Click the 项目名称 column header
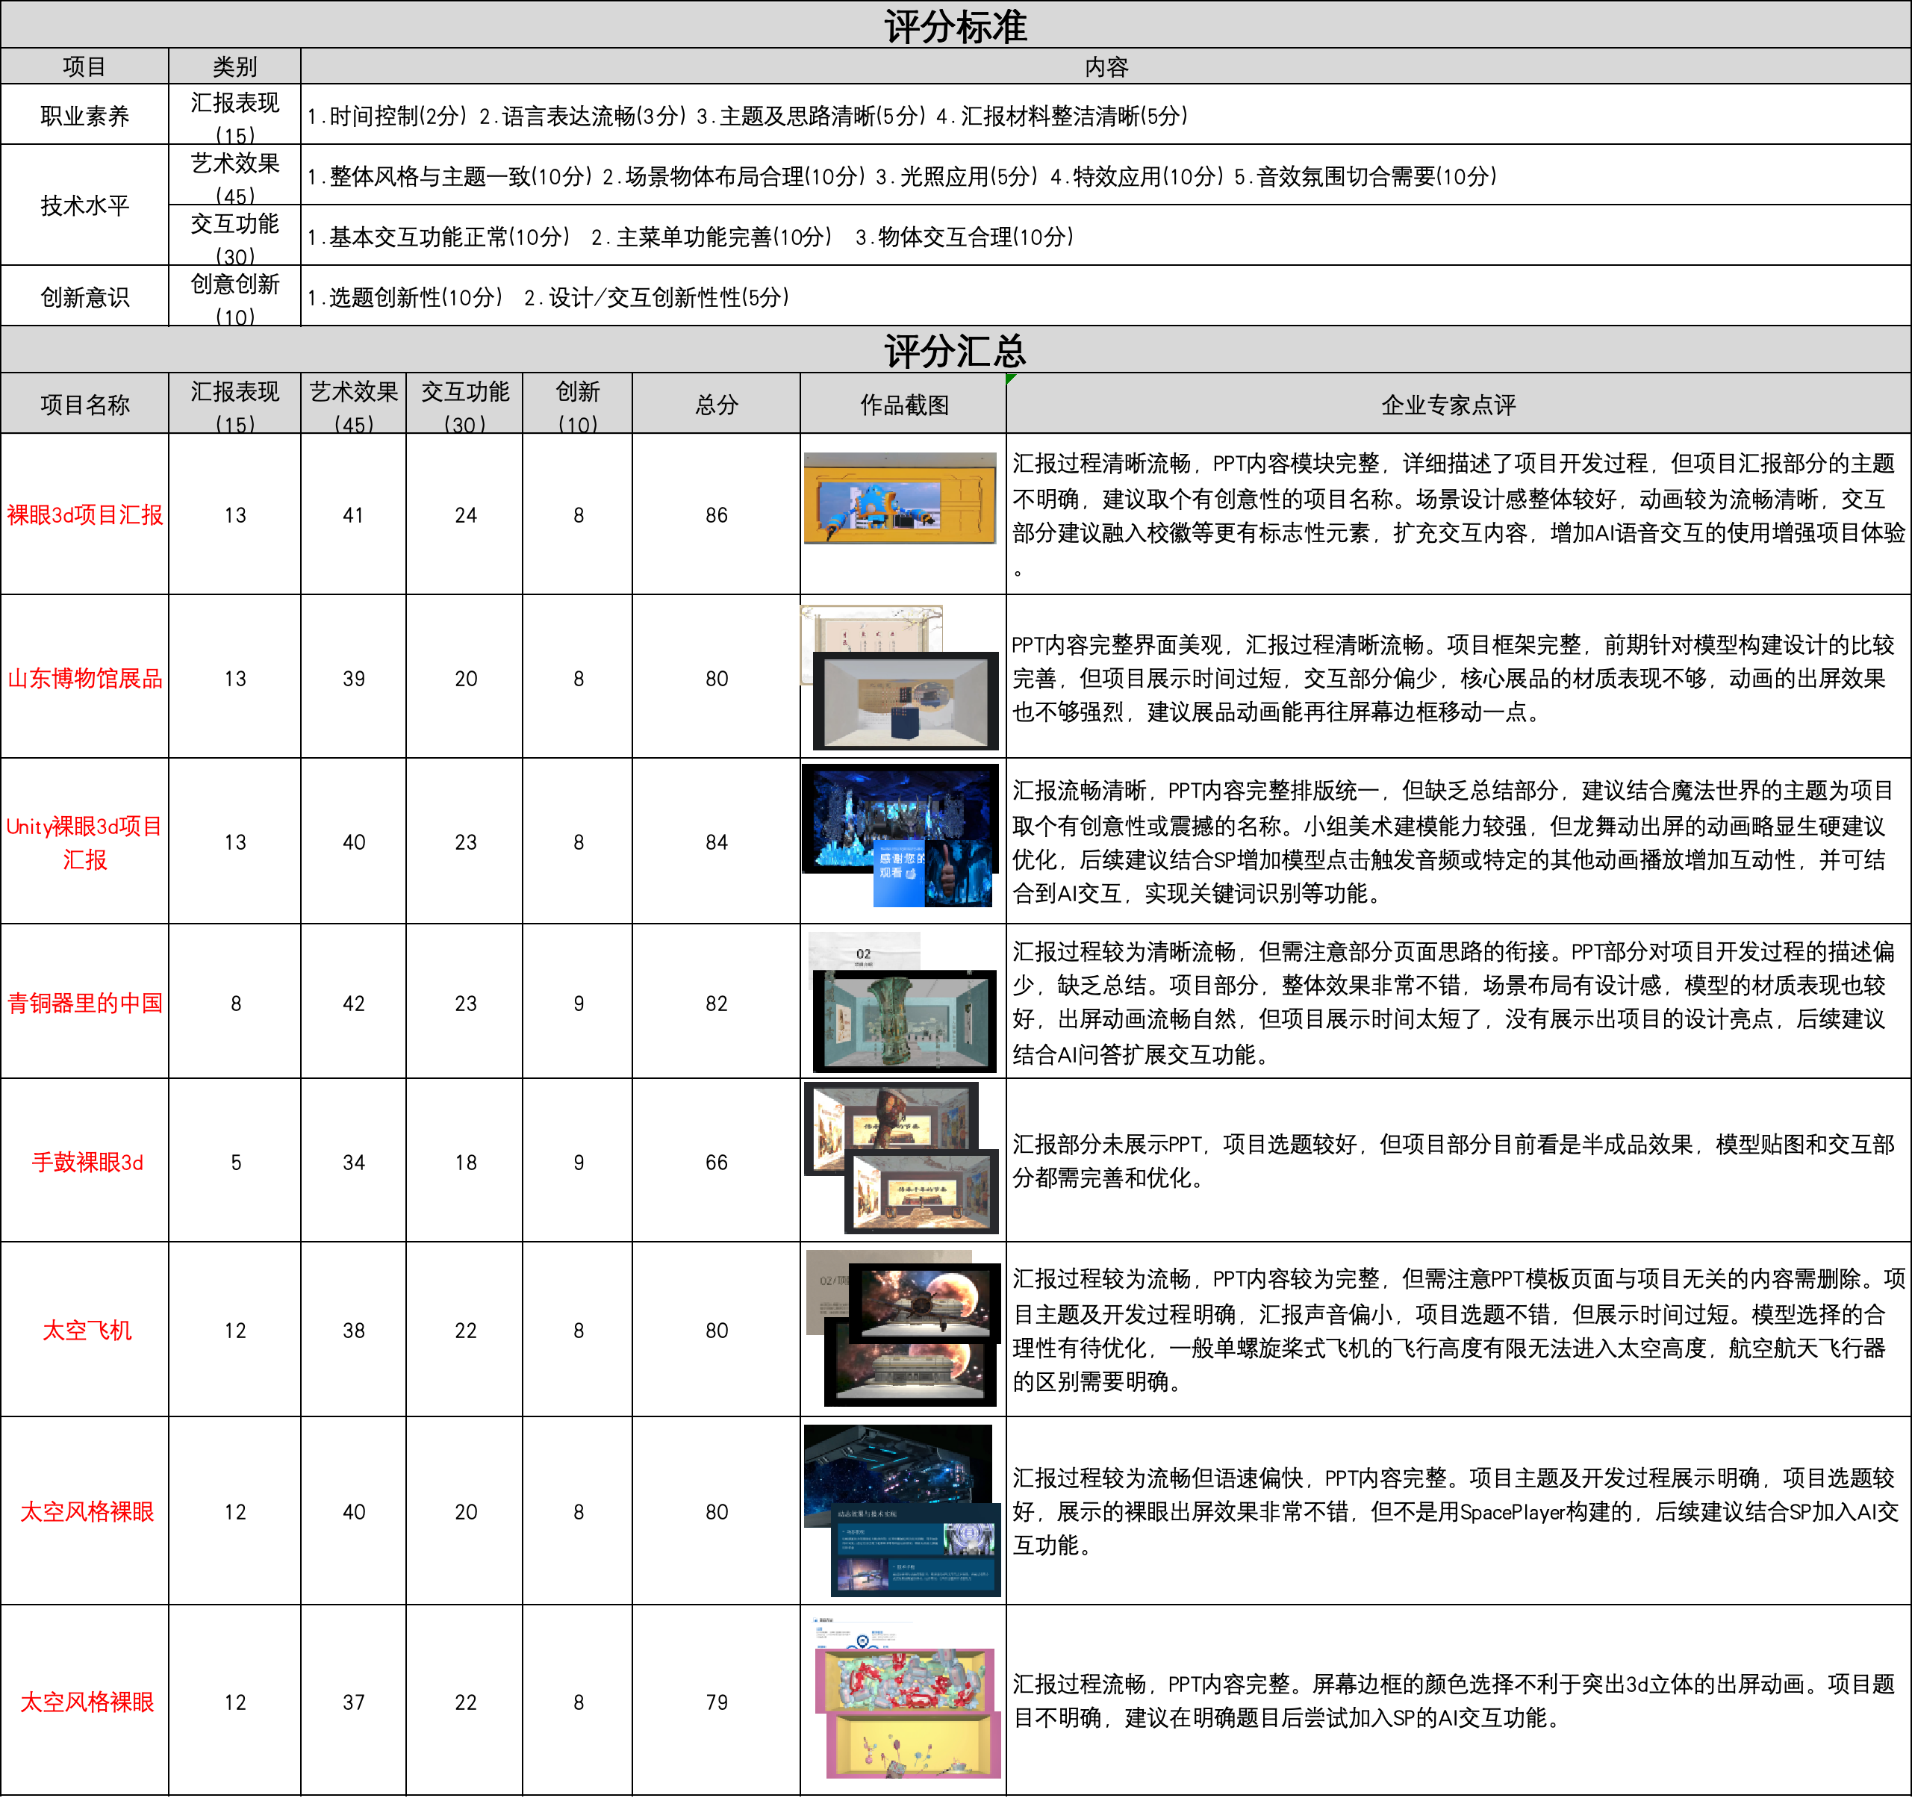 [84, 404]
